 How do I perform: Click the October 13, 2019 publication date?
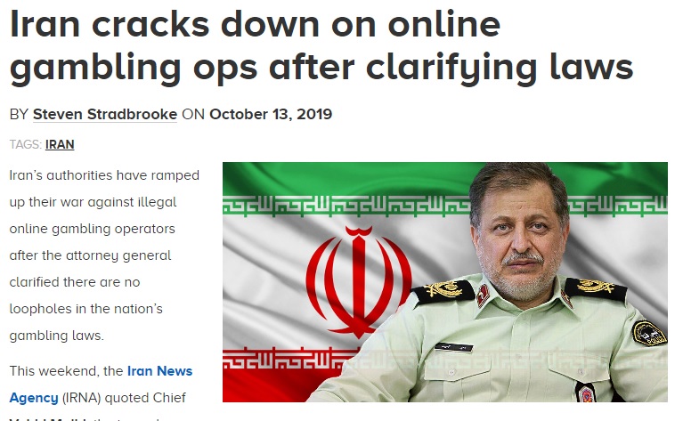tap(271, 114)
